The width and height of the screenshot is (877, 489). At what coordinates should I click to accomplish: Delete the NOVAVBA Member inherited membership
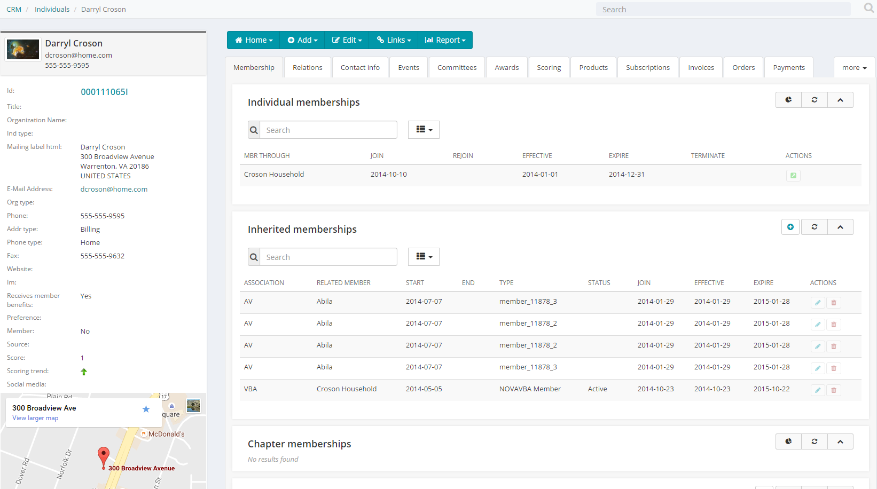[833, 390]
